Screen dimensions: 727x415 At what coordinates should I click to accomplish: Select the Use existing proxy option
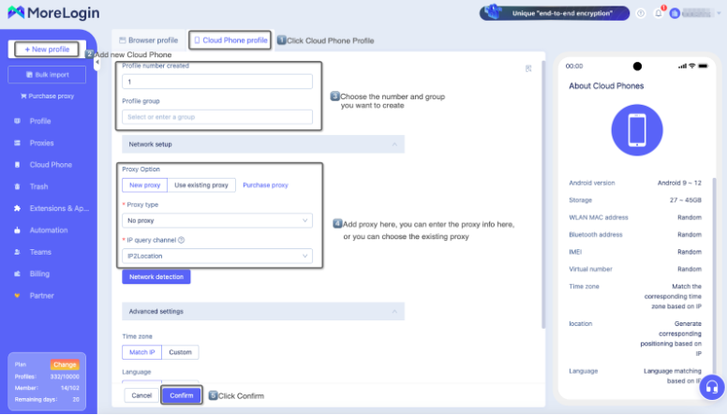coord(201,185)
